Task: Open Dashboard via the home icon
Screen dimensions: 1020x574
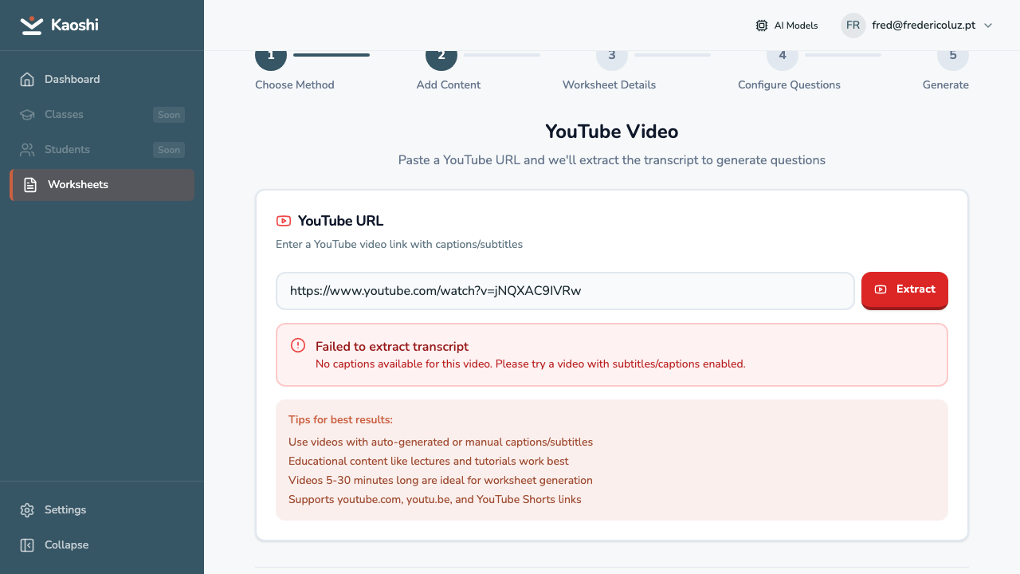Action: (x=27, y=80)
